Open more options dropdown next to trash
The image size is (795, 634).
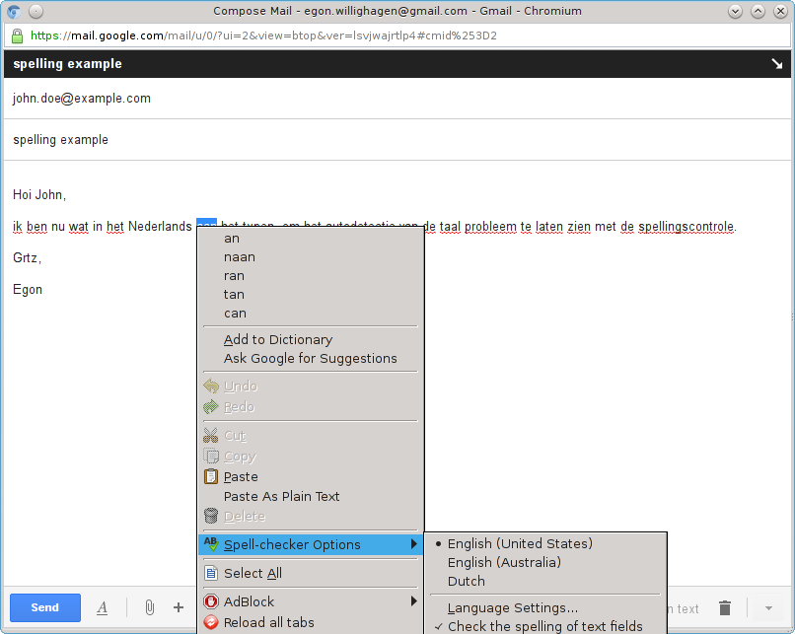click(768, 607)
